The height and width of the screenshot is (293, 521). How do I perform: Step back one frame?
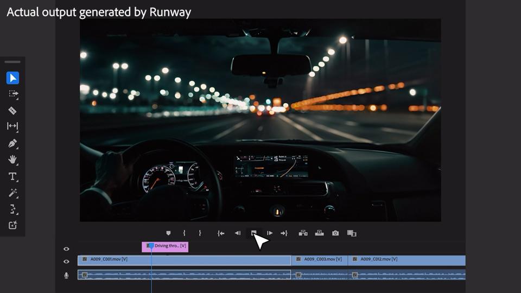237,233
